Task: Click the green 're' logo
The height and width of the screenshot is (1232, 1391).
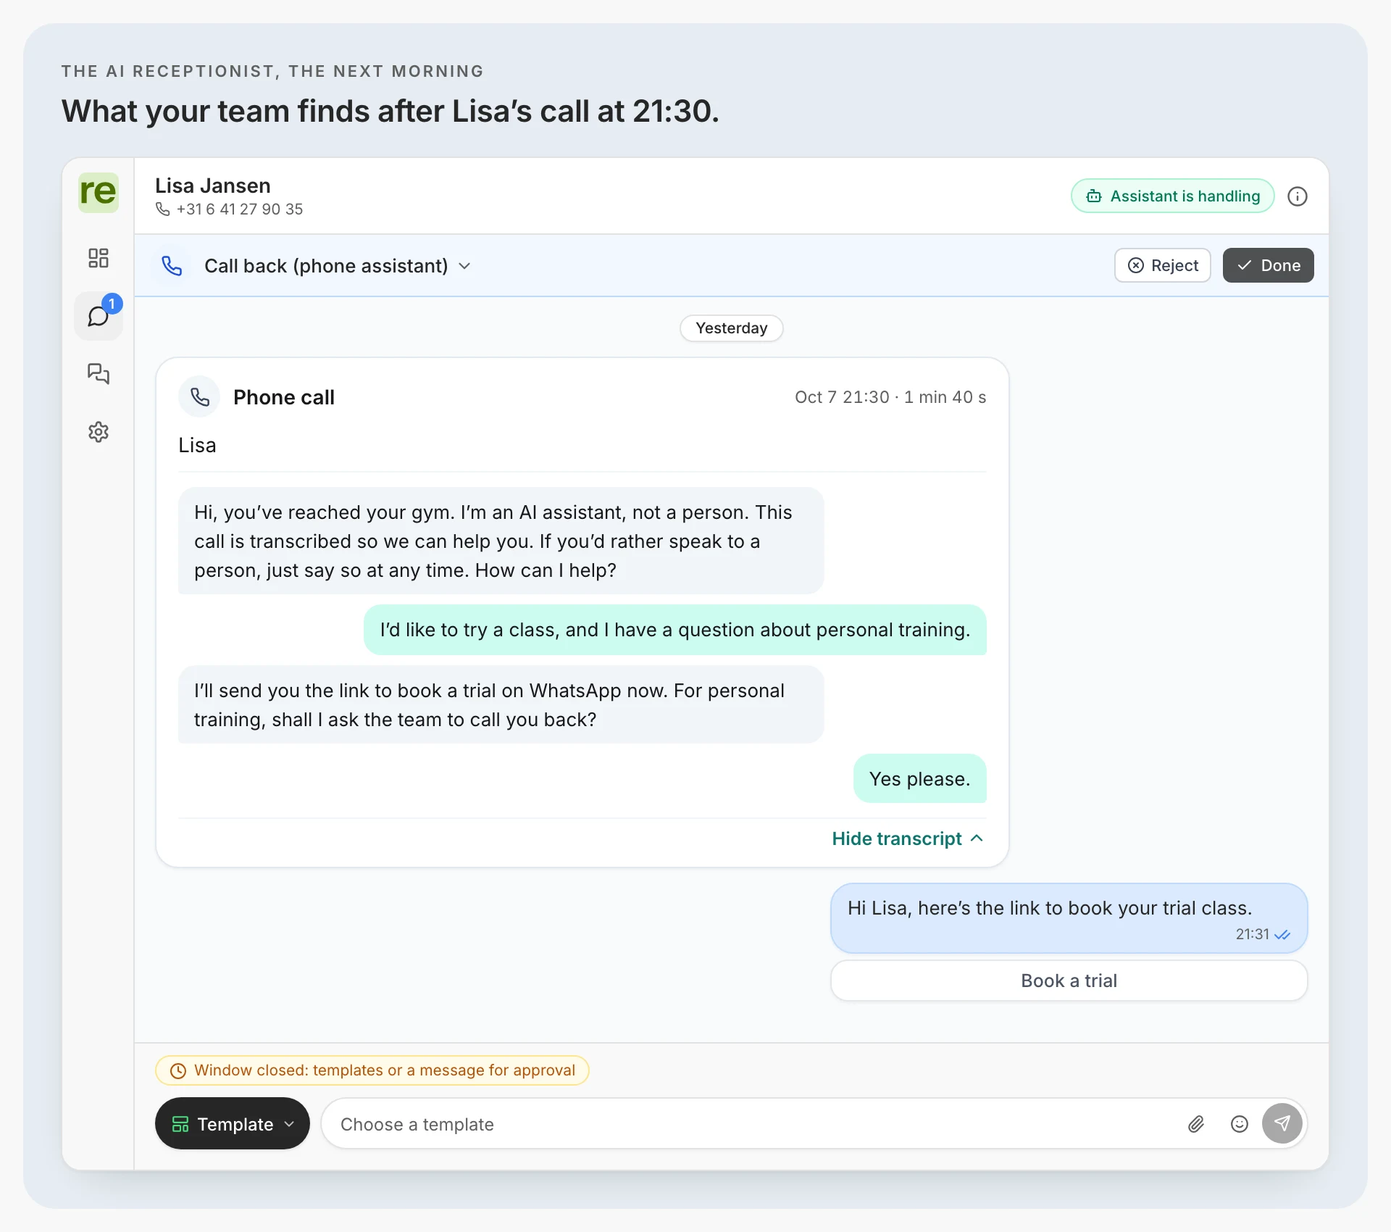Action: pos(98,192)
